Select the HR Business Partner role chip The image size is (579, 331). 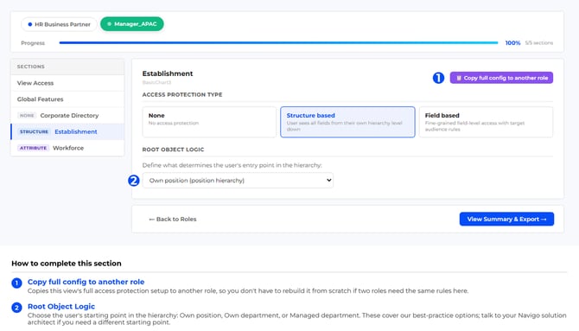[59, 24]
